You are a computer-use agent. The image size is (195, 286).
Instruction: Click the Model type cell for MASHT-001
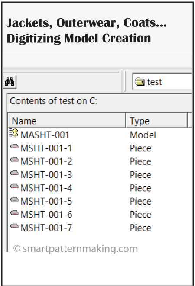coord(143,135)
